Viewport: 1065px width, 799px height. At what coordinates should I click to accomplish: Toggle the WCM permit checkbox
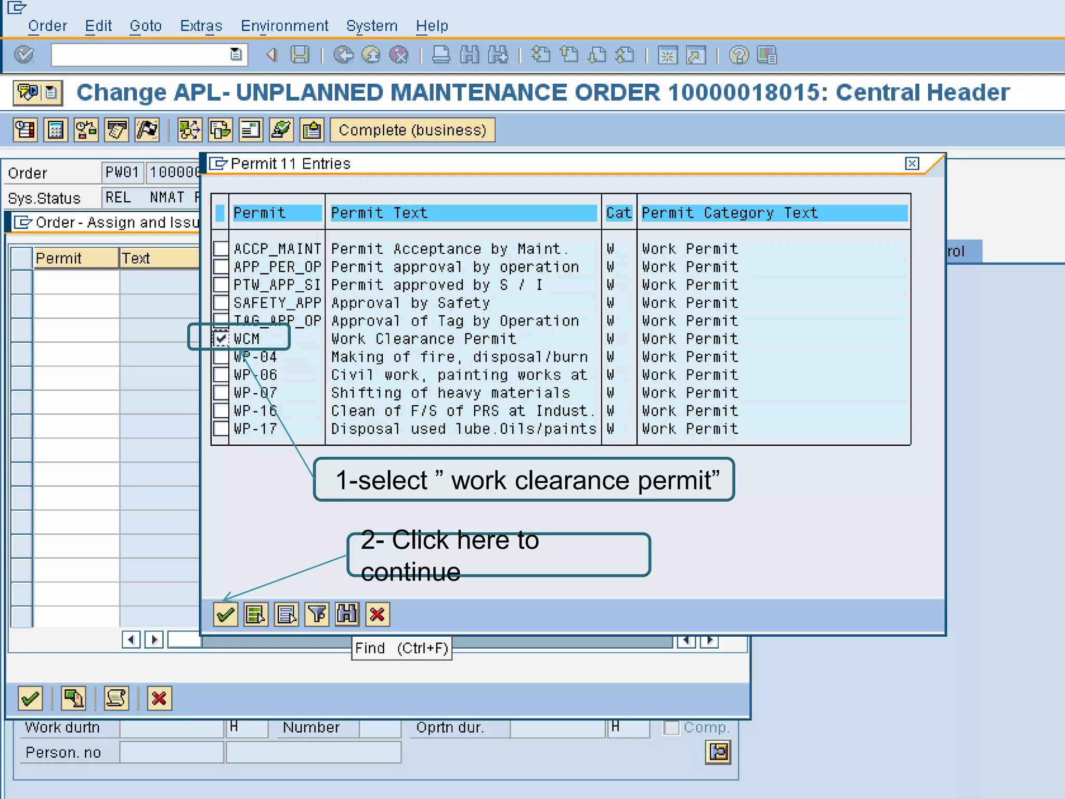[221, 339]
